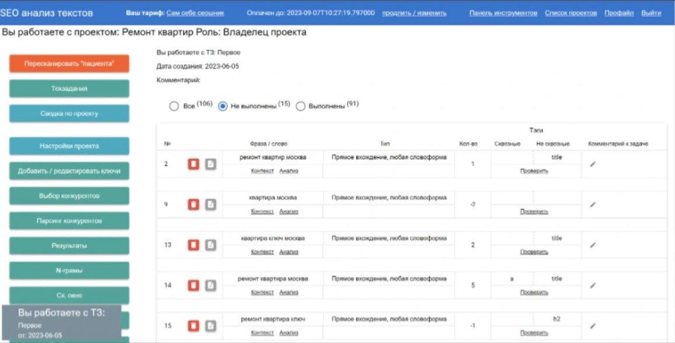Click 'Анализ' under 'квартира москва'
This screenshot has width=675, height=343.
(x=289, y=211)
